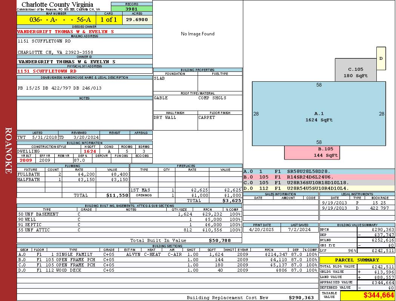Select gray sketch code row C.0
Image resolution: width=396 pixels, height=301 pixels.
click(x=319, y=182)
